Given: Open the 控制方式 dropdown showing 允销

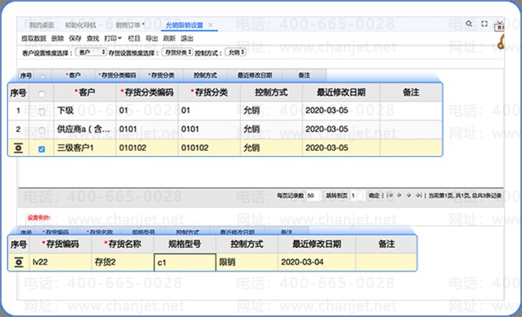Looking at the screenshot, I should (235, 52).
